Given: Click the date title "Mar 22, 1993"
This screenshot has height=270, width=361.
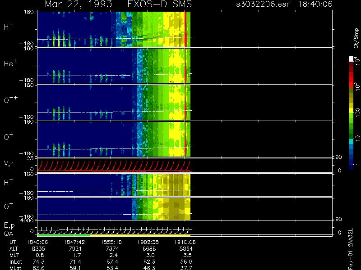Looking at the screenshot, I should (x=79, y=4).
